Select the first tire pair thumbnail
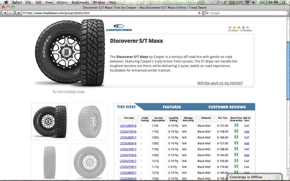The image size is (290, 181). pyautogui.click(x=49, y=122)
